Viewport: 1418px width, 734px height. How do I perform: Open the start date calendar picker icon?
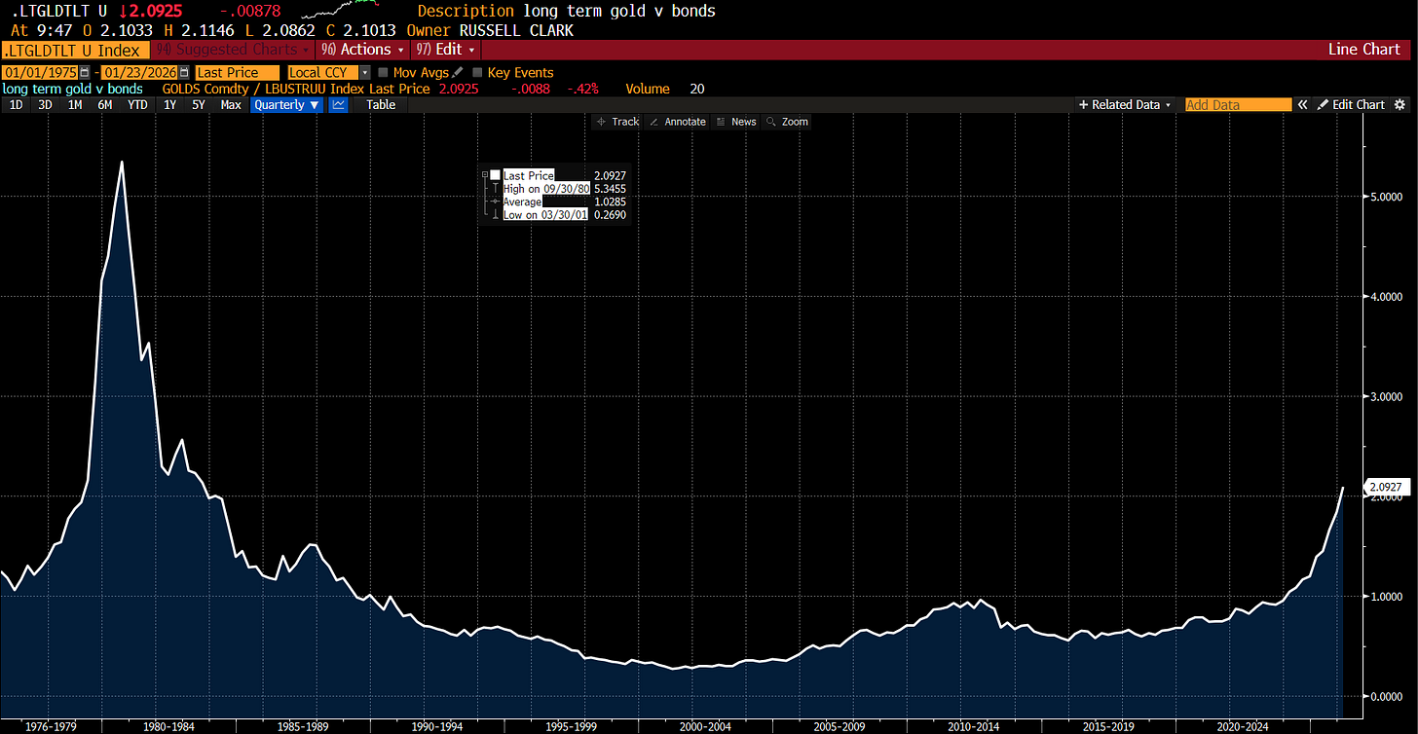coord(85,73)
